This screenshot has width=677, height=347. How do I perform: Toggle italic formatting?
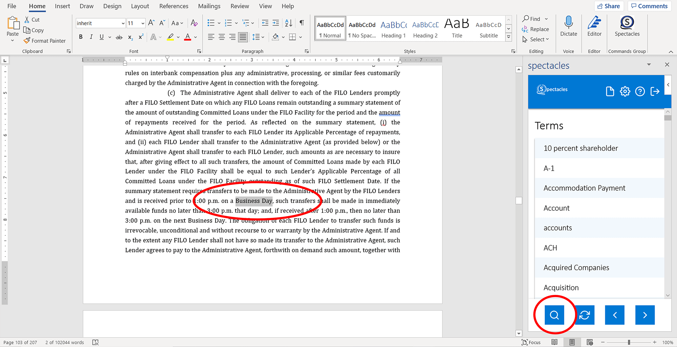click(91, 37)
